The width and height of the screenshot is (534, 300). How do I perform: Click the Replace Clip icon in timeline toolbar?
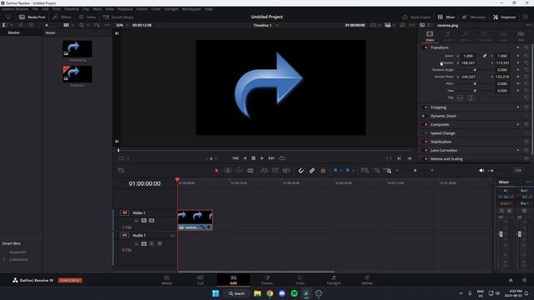coord(286,170)
